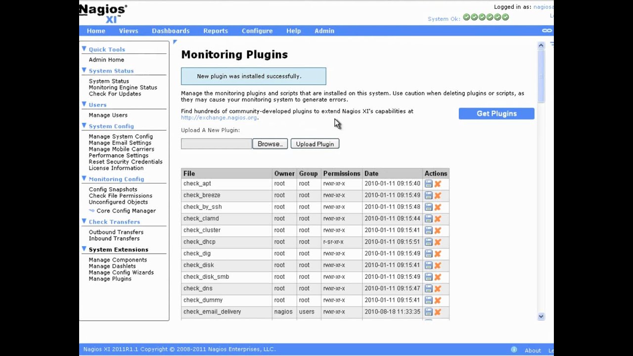Open the Reports menu
The height and width of the screenshot is (356, 633).
(216, 31)
